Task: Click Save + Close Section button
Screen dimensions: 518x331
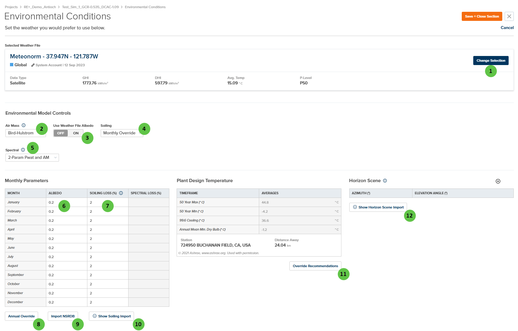Action: tap(482, 16)
